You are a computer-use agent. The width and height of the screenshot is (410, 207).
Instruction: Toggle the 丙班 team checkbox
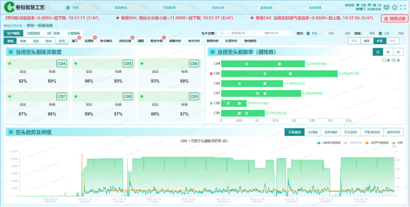[x=395, y=34]
